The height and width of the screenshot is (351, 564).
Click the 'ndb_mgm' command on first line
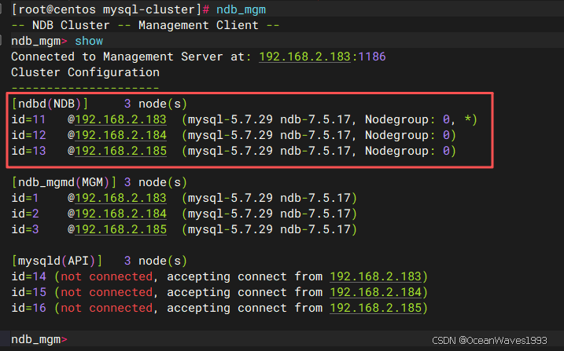[241, 9]
